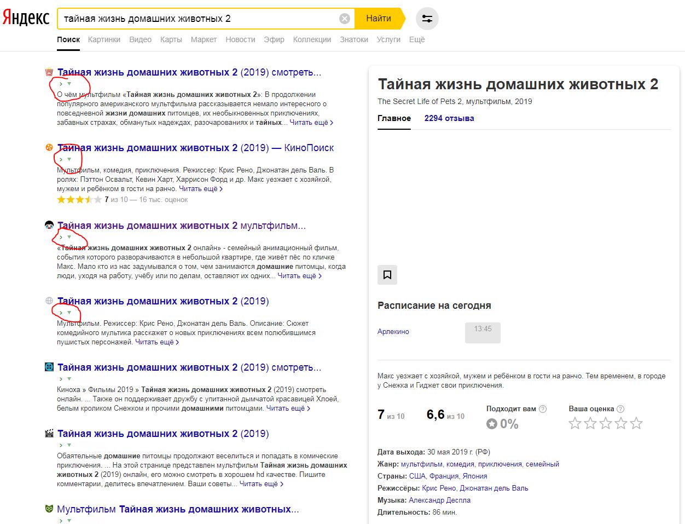Screen dimensions: 685x524
Task: Open the first result смотреть... title link
Action: point(189,72)
